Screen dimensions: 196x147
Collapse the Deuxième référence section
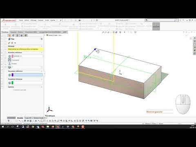coord(42,71)
